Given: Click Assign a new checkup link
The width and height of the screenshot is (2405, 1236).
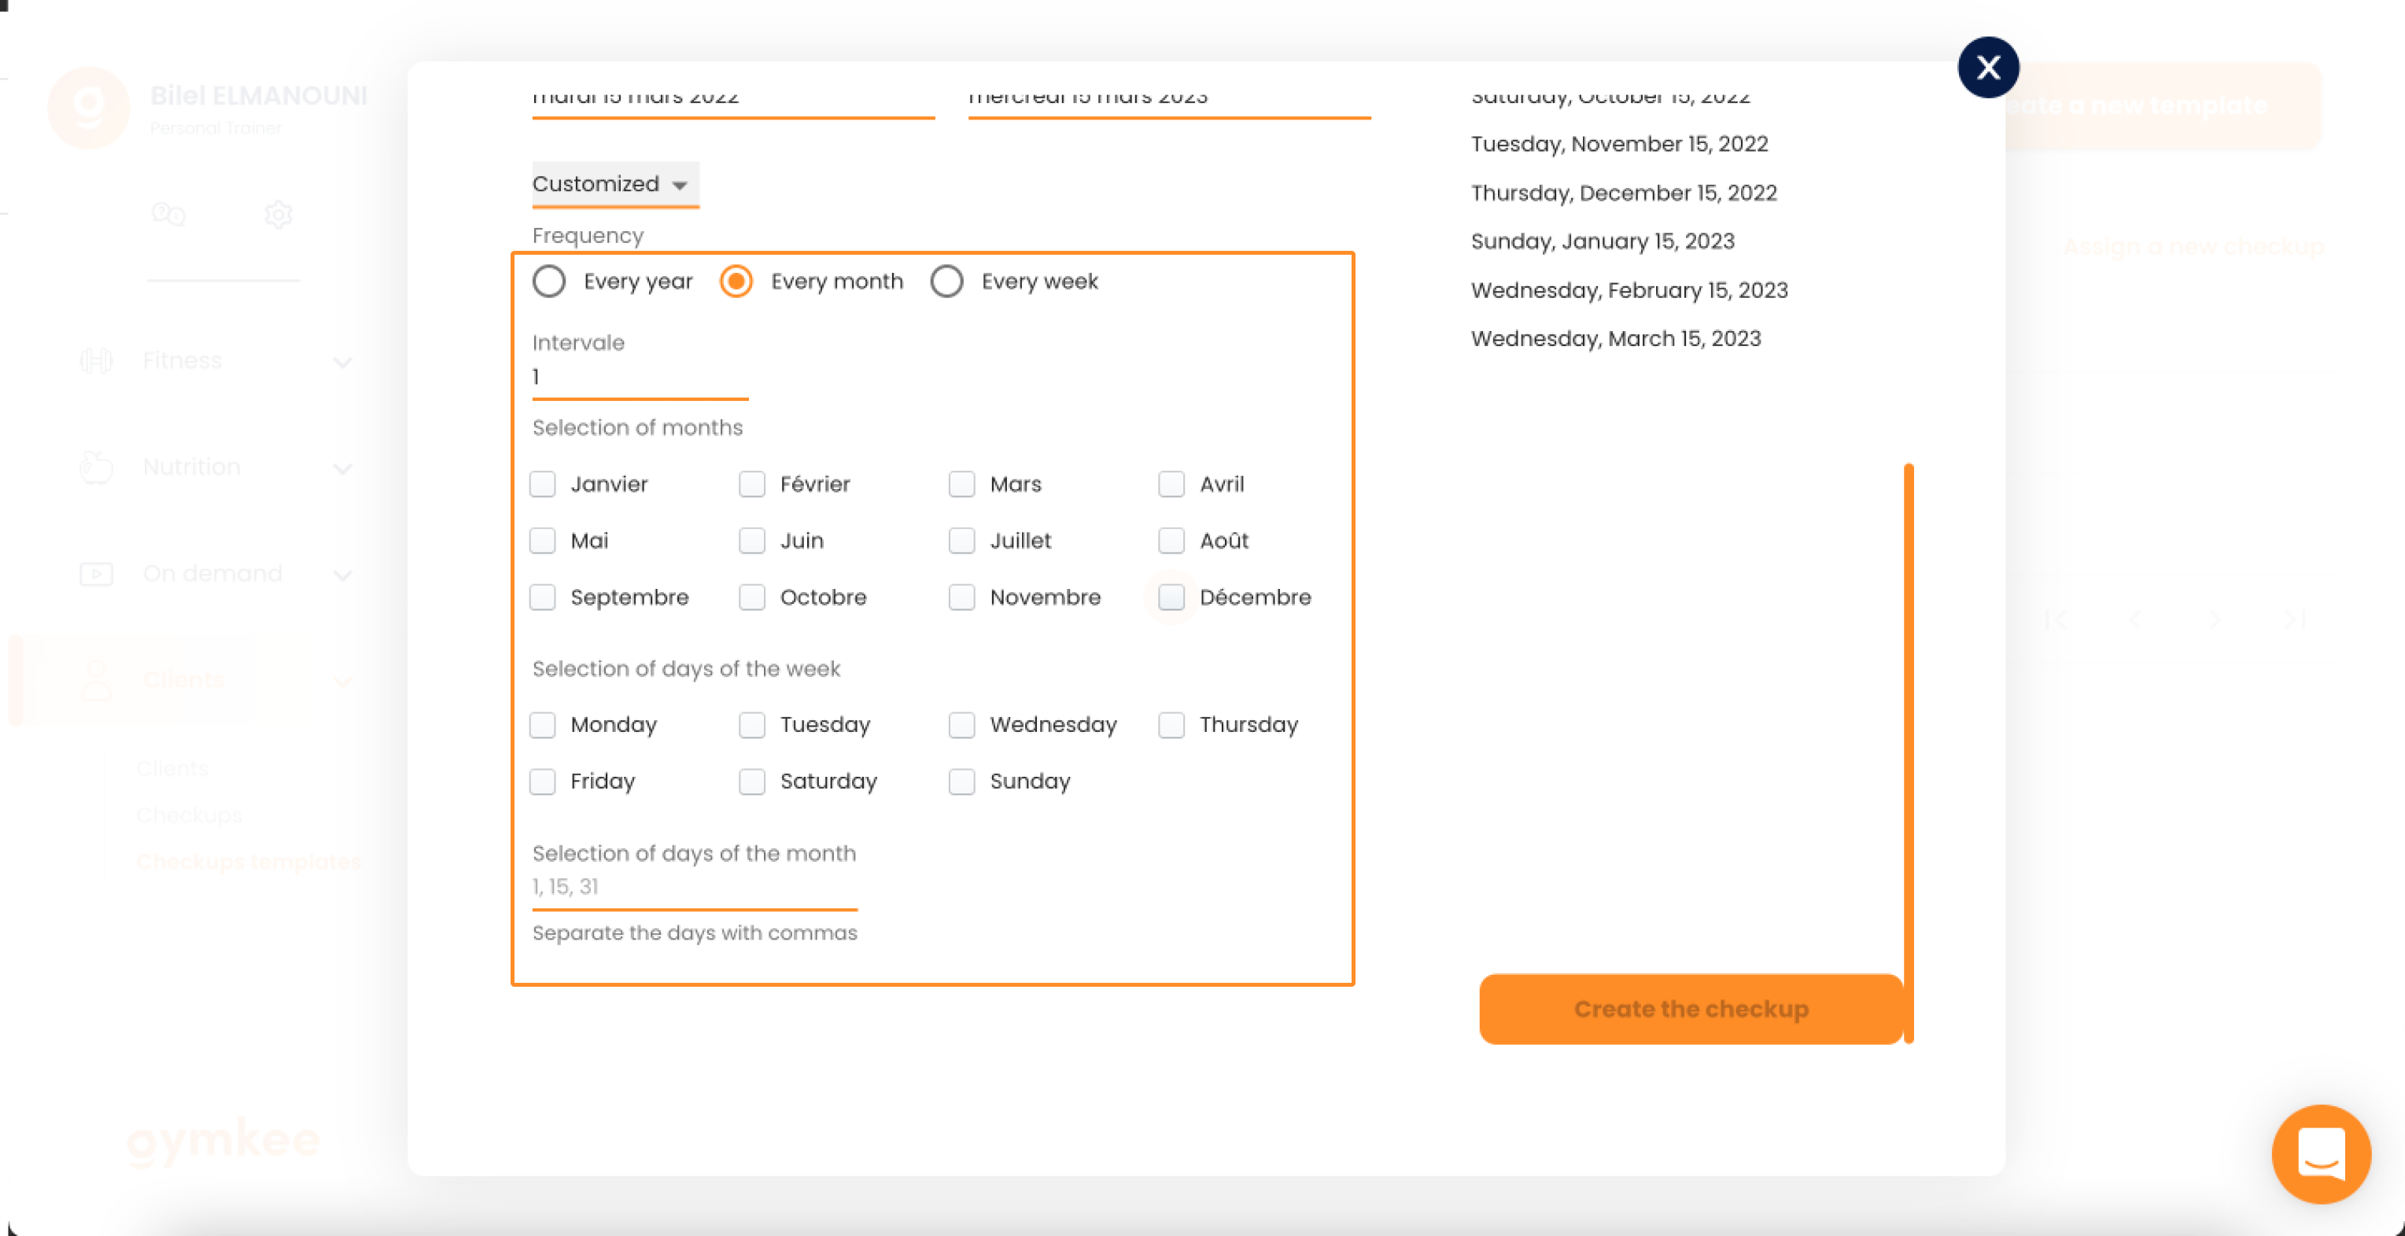Looking at the screenshot, I should click(x=2193, y=246).
